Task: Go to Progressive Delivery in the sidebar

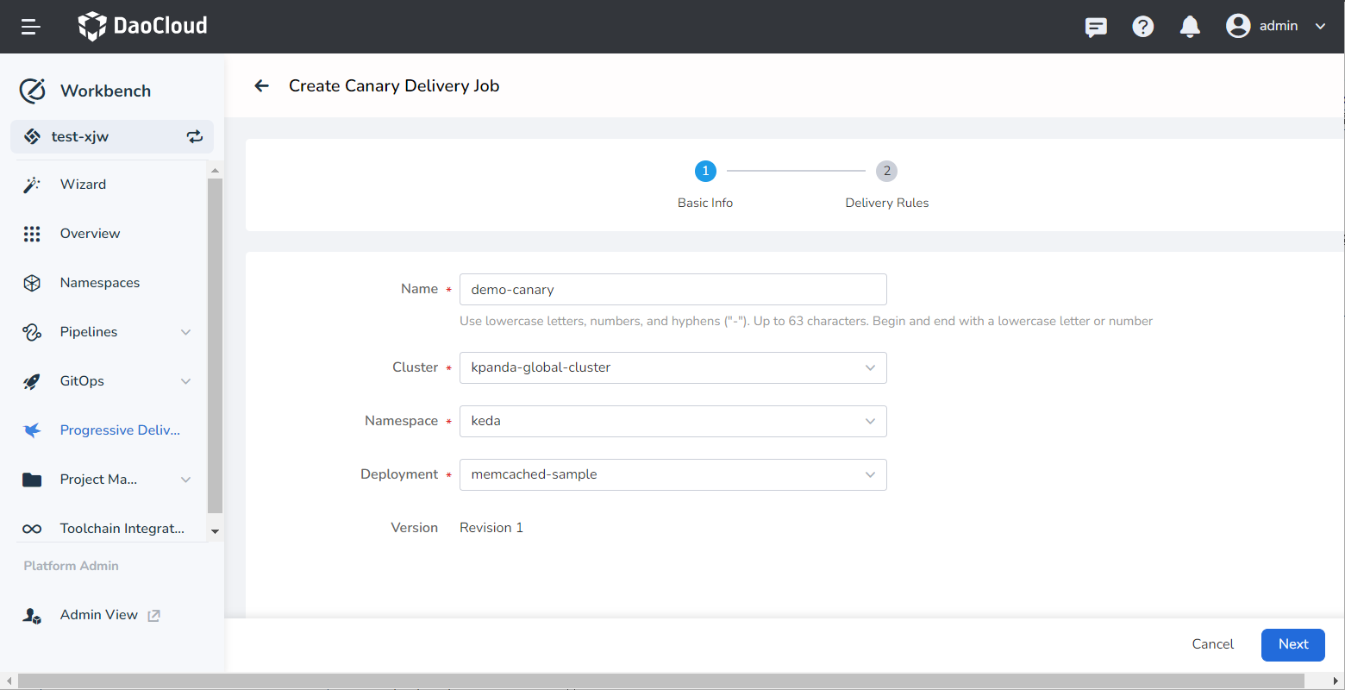Action: tap(120, 430)
